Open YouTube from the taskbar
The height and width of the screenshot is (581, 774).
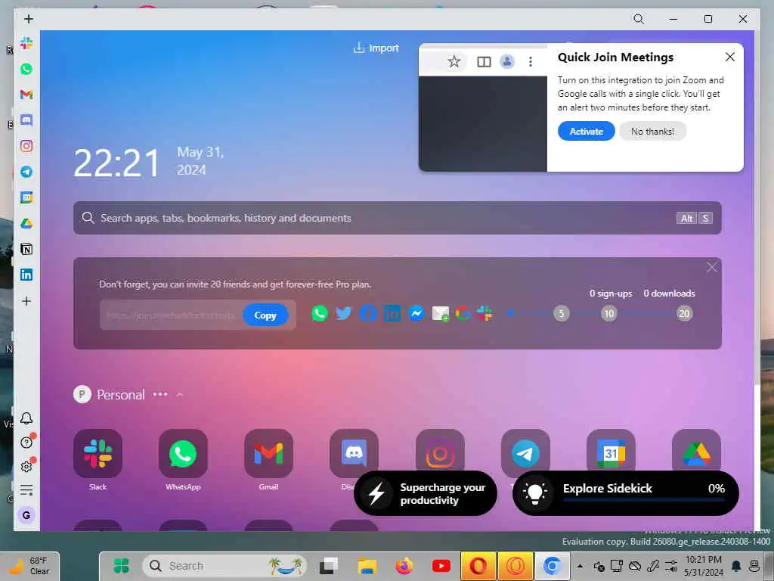441,566
